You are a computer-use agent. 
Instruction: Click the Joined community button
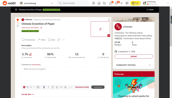(x=134, y=56)
